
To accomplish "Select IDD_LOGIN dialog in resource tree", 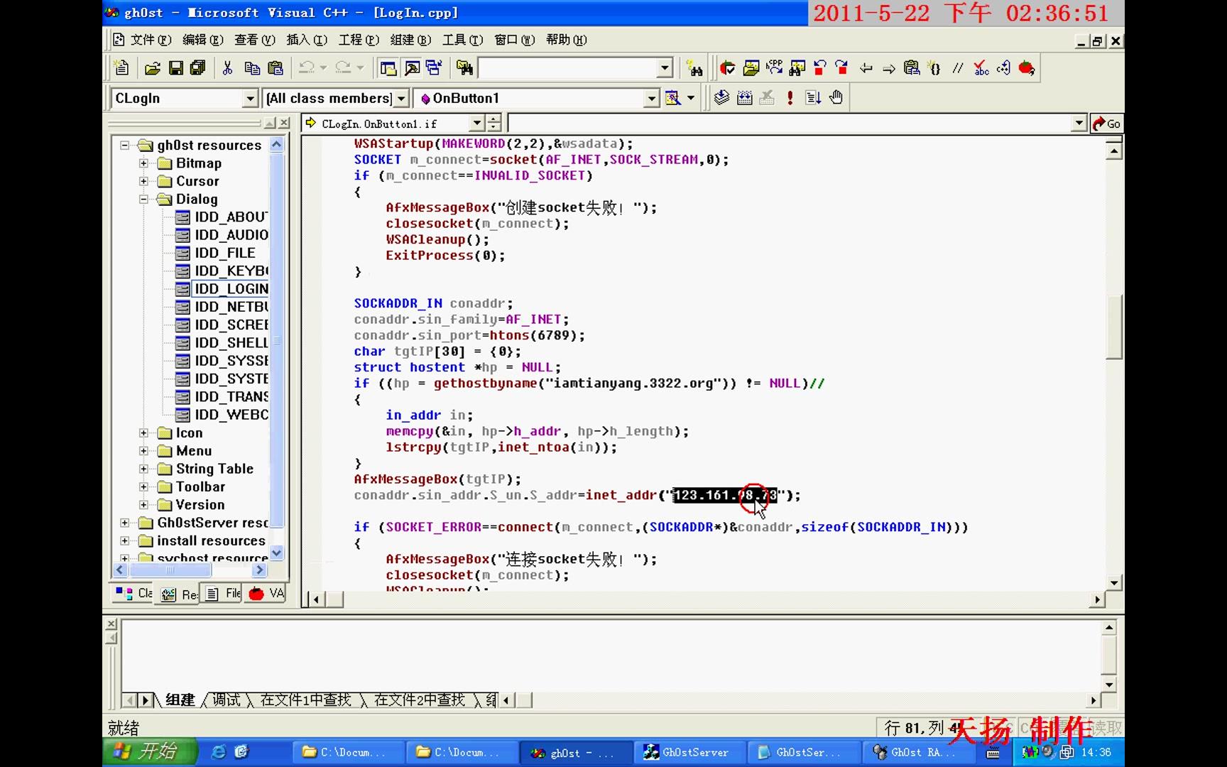I will point(231,289).
